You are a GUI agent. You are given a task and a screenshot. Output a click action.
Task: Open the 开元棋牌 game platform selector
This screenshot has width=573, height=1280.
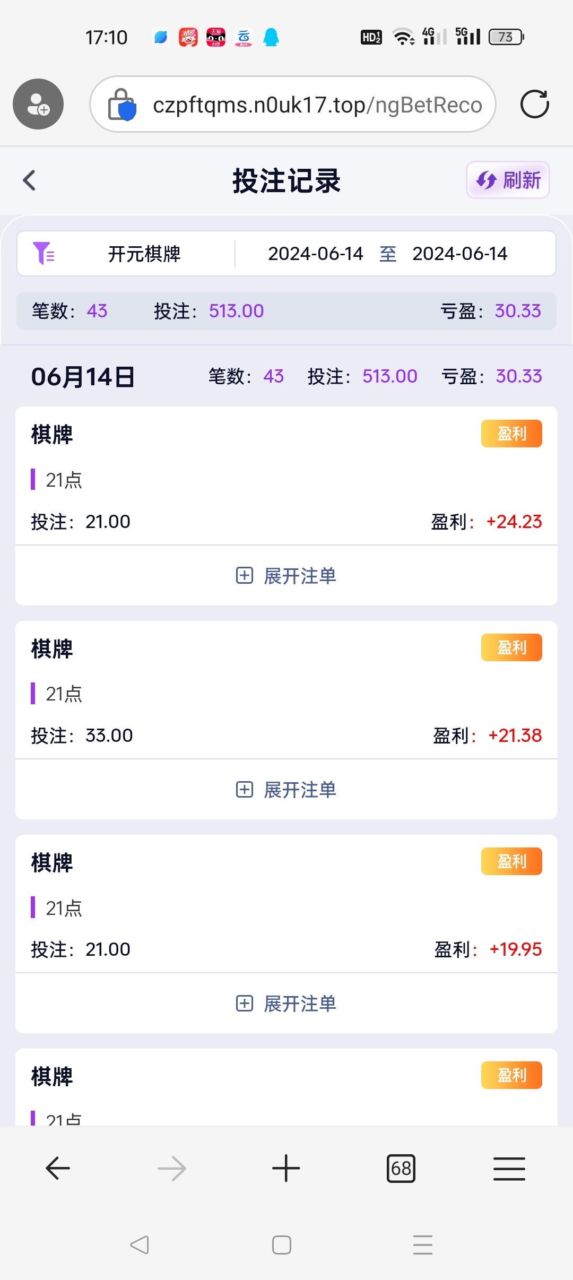[144, 254]
